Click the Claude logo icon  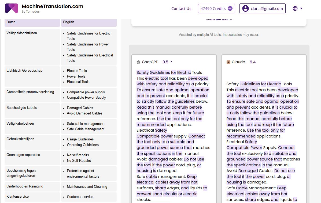pyautogui.click(x=228, y=62)
